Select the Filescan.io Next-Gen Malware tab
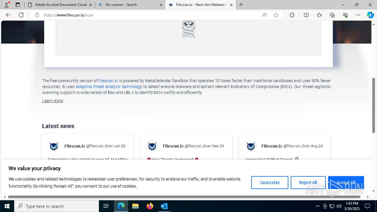 click(x=201, y=5)
